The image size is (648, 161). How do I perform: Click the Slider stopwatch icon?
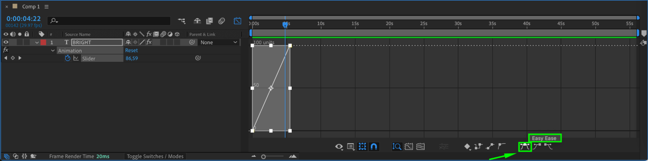(x=67, y=58)
